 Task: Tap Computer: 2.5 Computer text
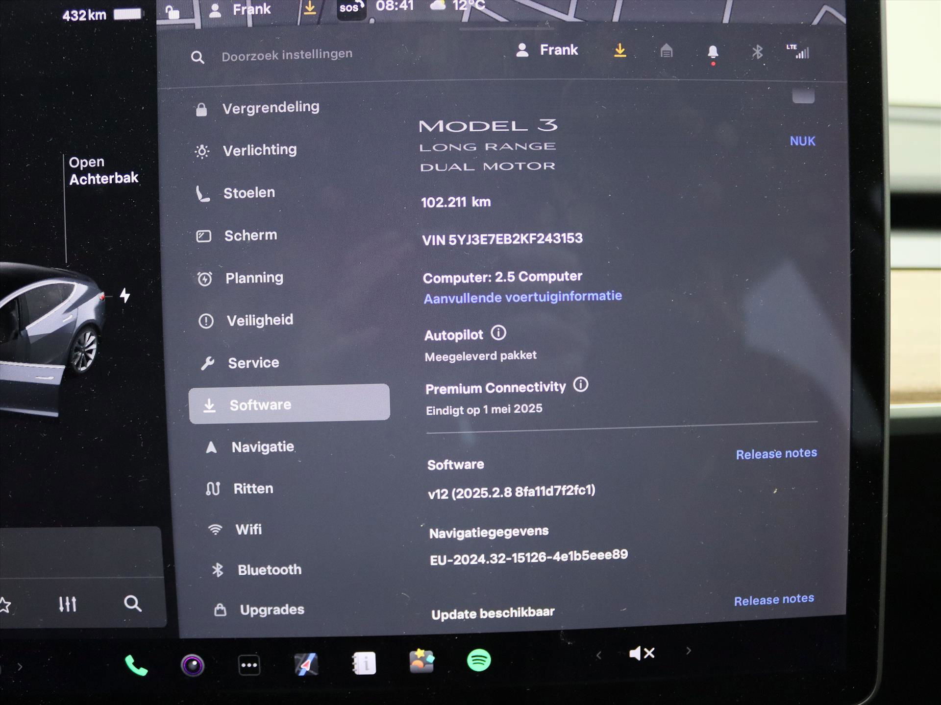point(502,277)
